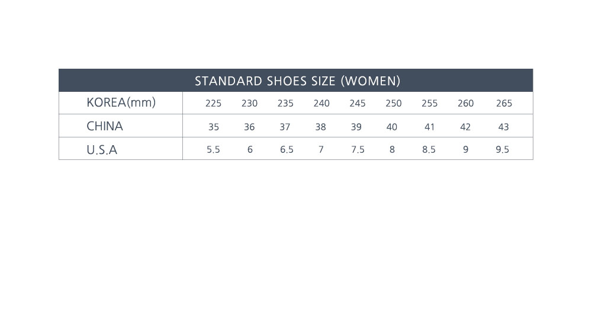Click Korea size 255
Image resolution: width=592 pixels, height=327 pixels.
click(429, 103)
